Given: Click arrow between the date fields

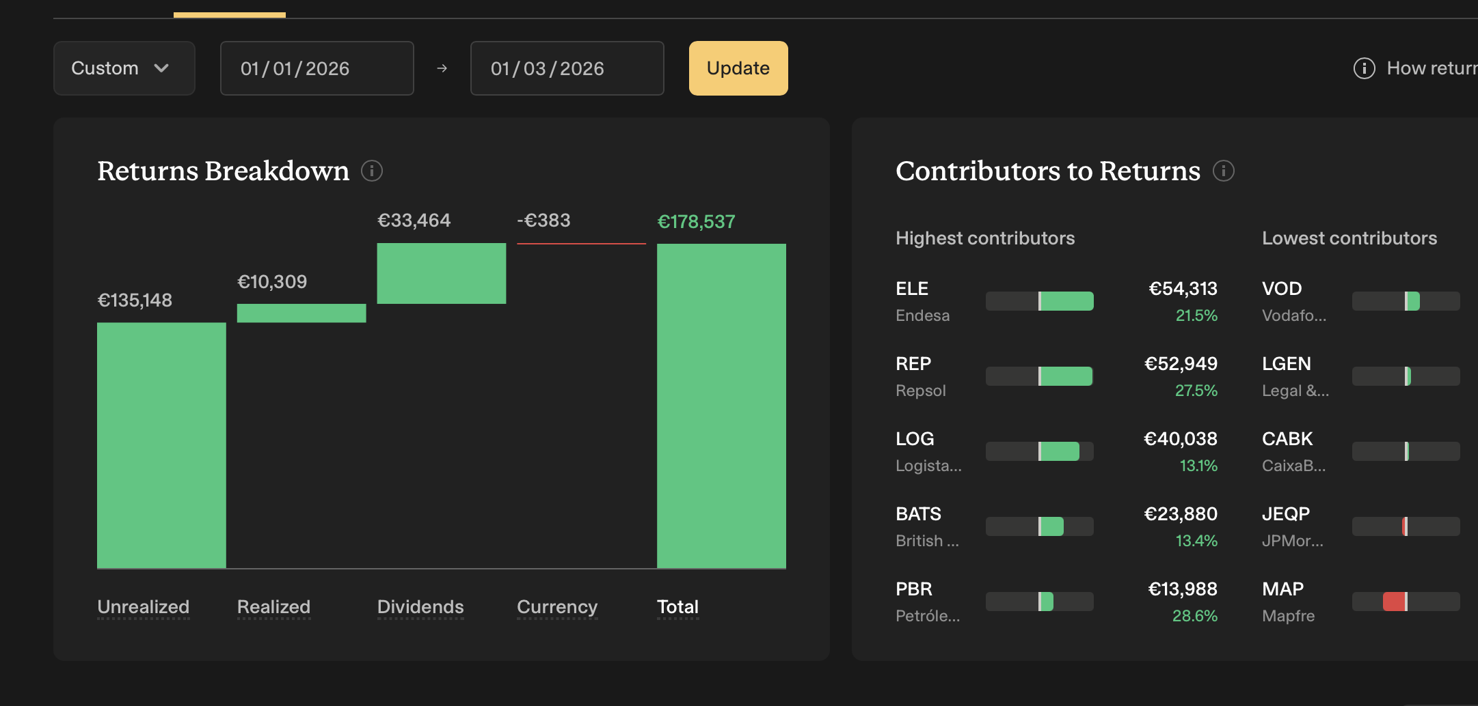Looking at the screenshot, I should (x=442, y=68).
